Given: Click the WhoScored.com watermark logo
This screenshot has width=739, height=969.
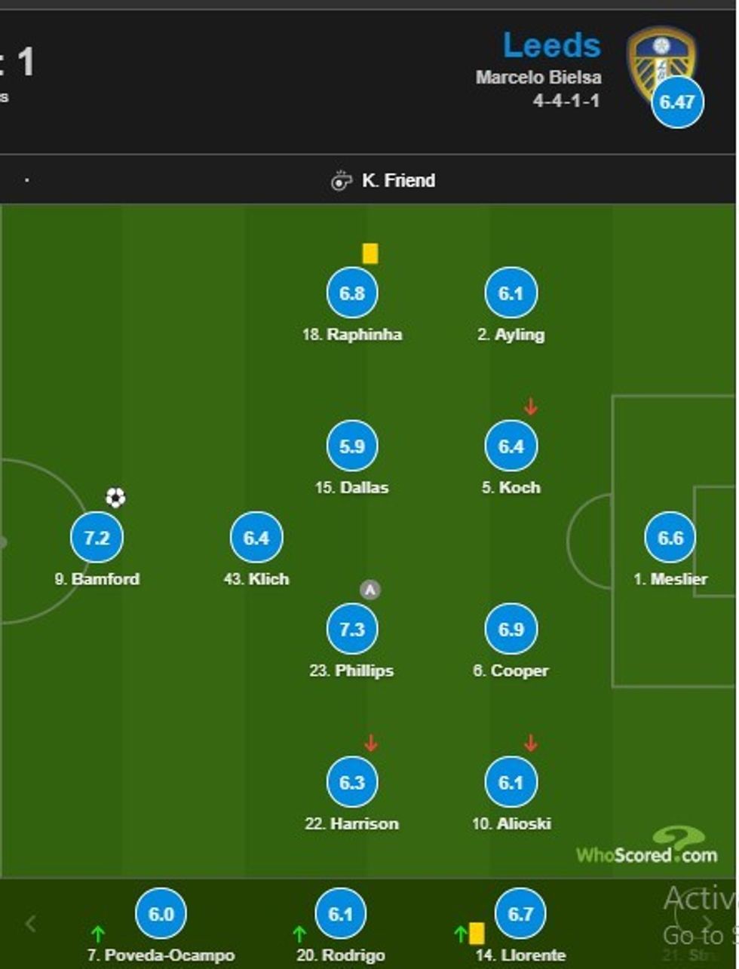Looking at the screenshot, I should [647, 847].
